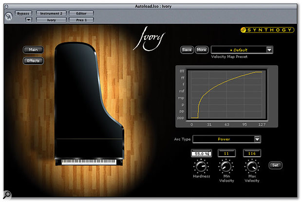Screen dimensions: 302x202
Task: Open the Arc Type Power dropdown
Action: click(x=226, y=139)
